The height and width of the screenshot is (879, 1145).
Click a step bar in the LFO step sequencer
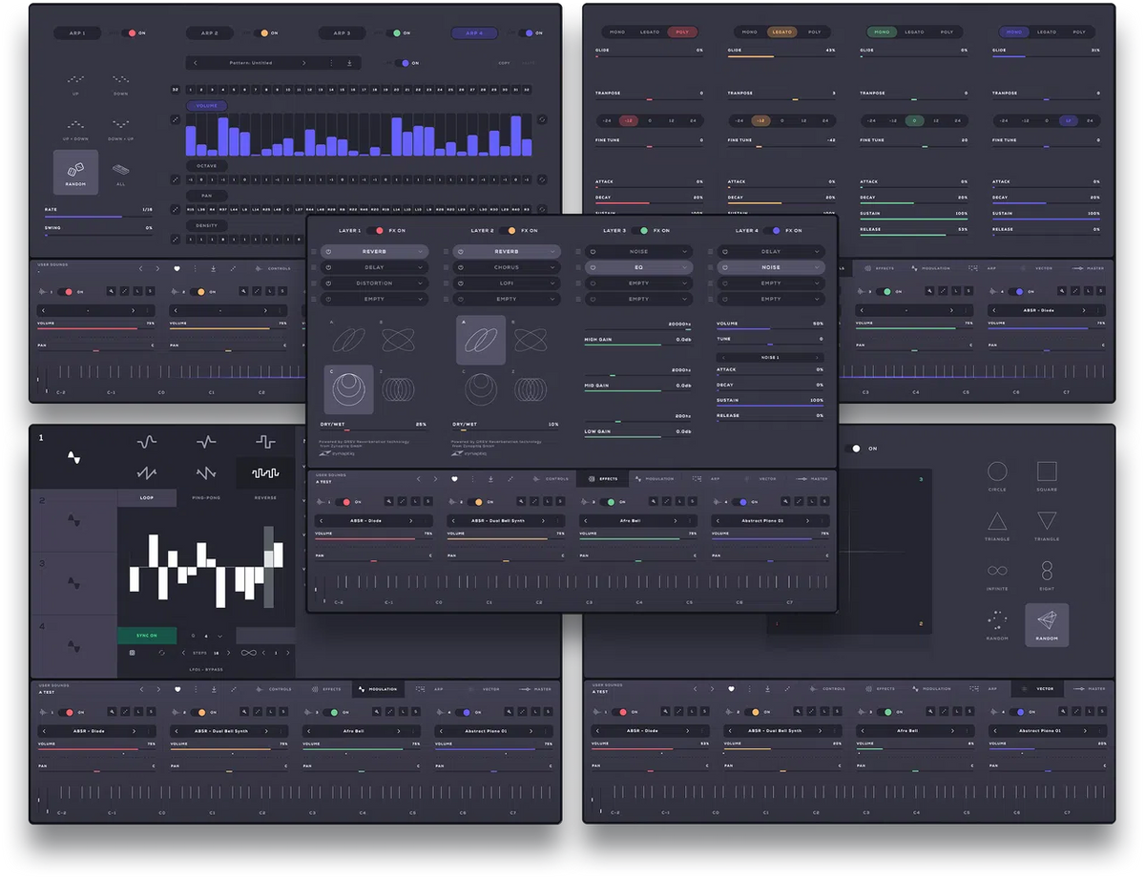pos(153,549)
